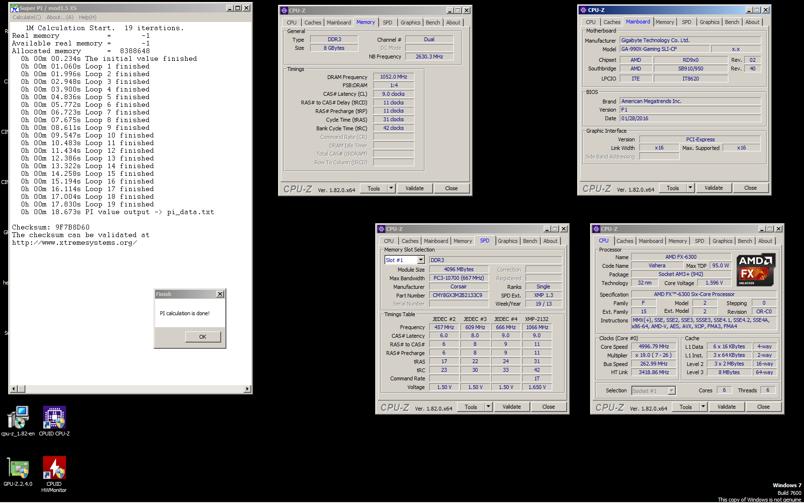Switch to Caches tab in Memory CPU-Z window
The image size is (804, 503).
click(x=313, y=23)
